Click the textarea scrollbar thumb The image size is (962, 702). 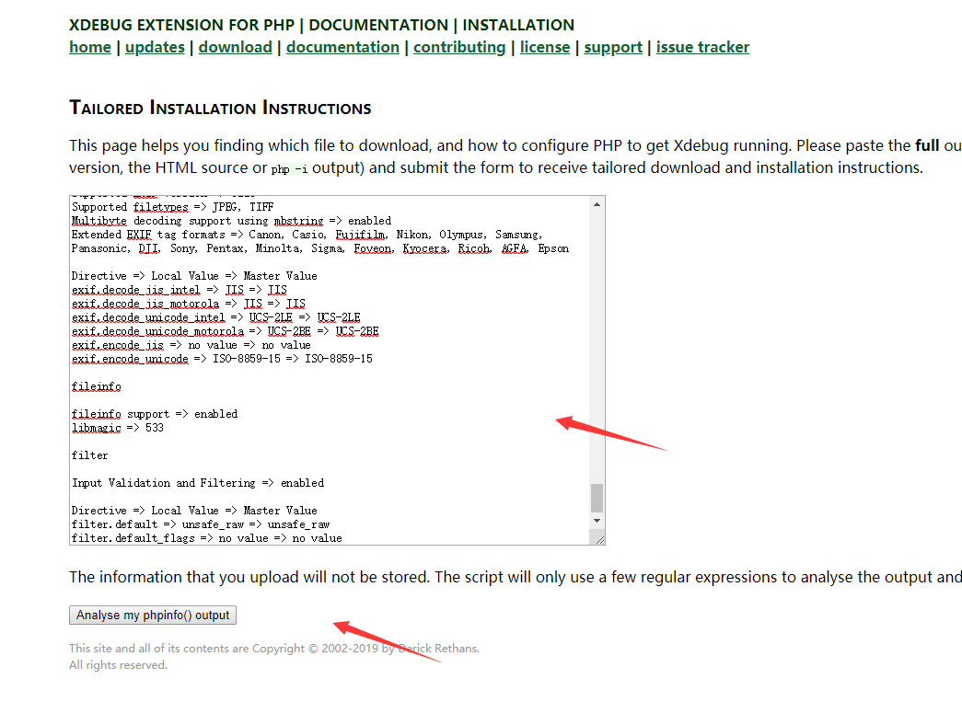[x=597, y=498]
